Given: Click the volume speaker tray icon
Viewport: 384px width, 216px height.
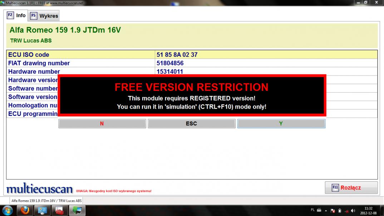Looking at the screenshot, I should 353,211.
